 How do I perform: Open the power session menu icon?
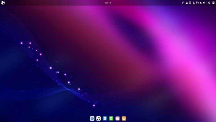click(x=209, y=3)
